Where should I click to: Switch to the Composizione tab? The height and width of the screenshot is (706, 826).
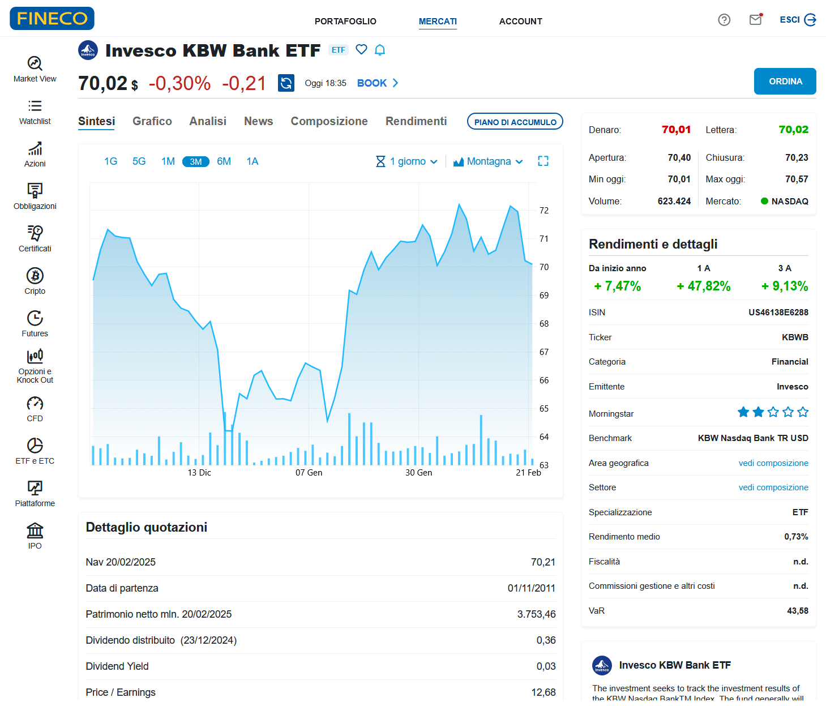tap(329, 121)
